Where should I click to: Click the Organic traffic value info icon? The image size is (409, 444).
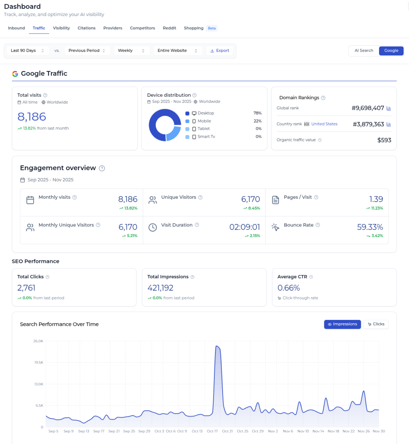[320, 140]
